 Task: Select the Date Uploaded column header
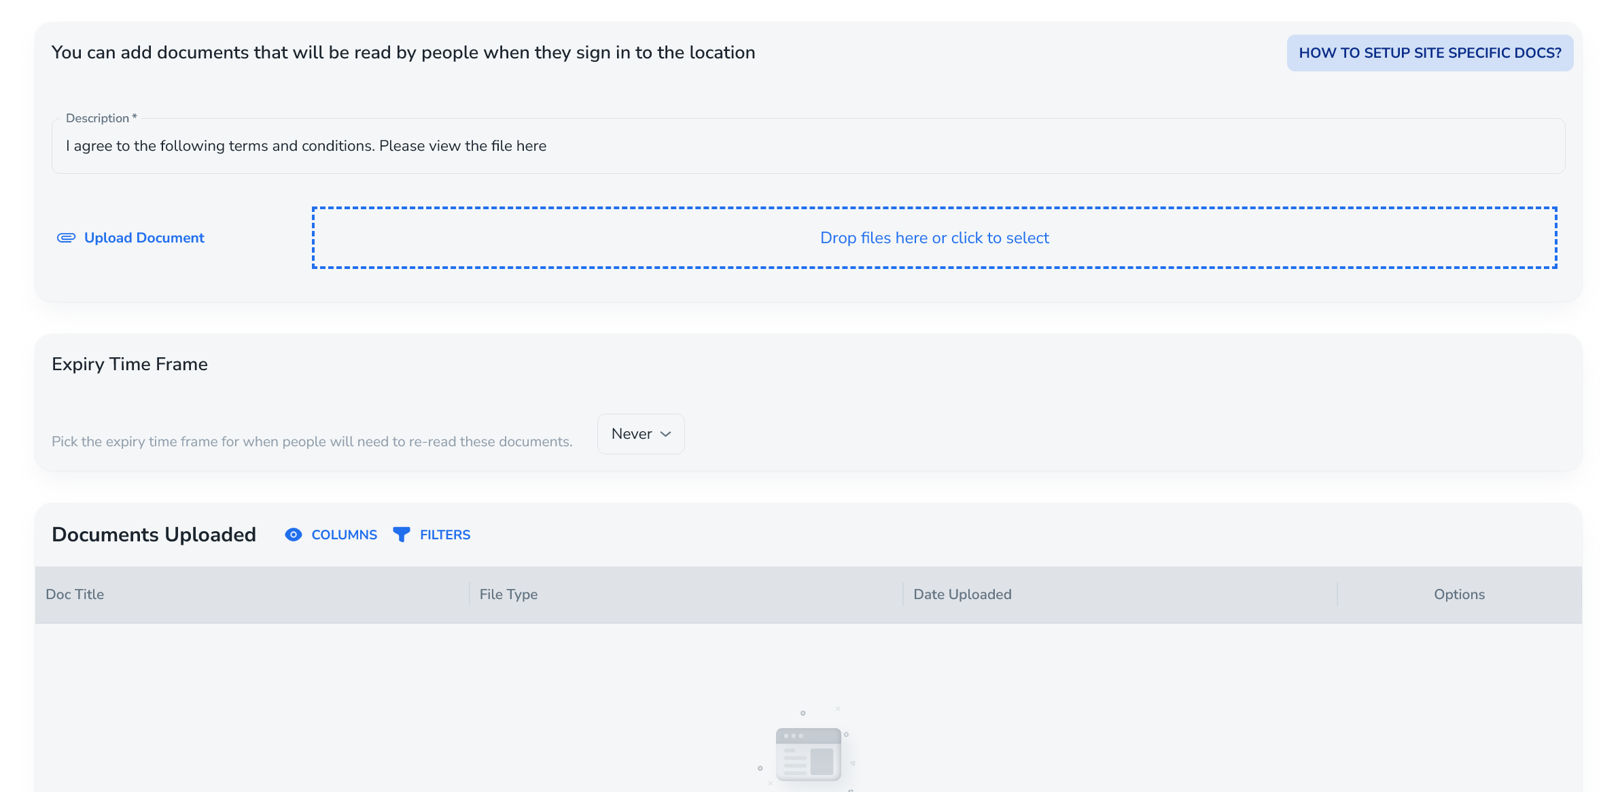962,594
